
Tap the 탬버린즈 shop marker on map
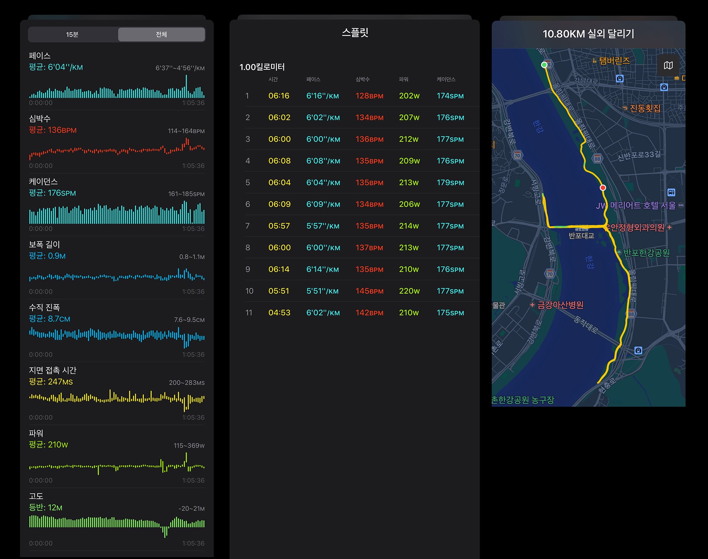[595, 61]
